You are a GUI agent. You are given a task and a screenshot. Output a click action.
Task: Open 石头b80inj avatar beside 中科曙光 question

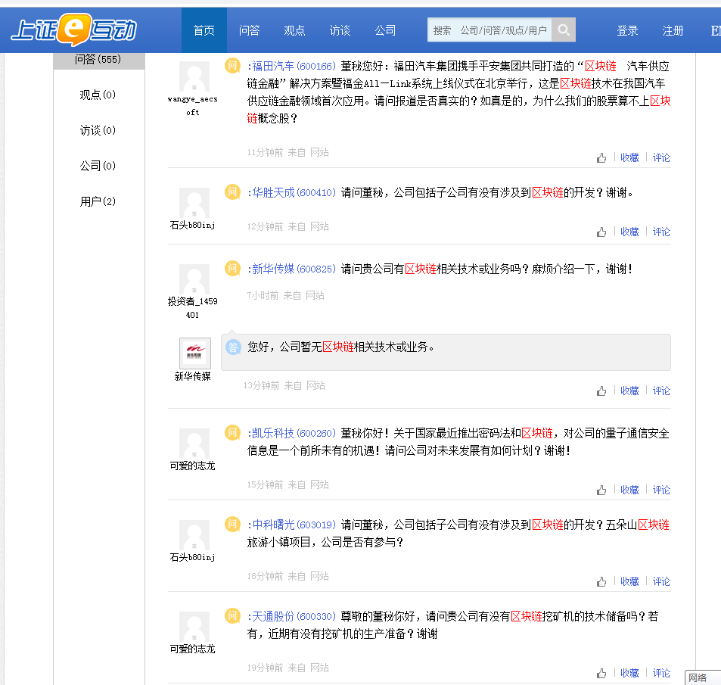pos(194,535)
